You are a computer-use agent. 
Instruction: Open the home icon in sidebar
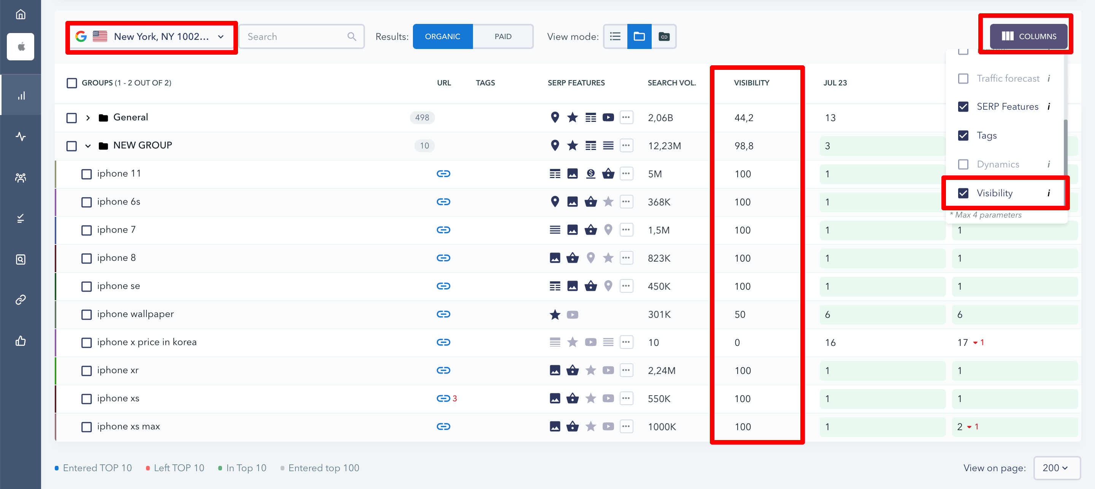tap(21, 15)
